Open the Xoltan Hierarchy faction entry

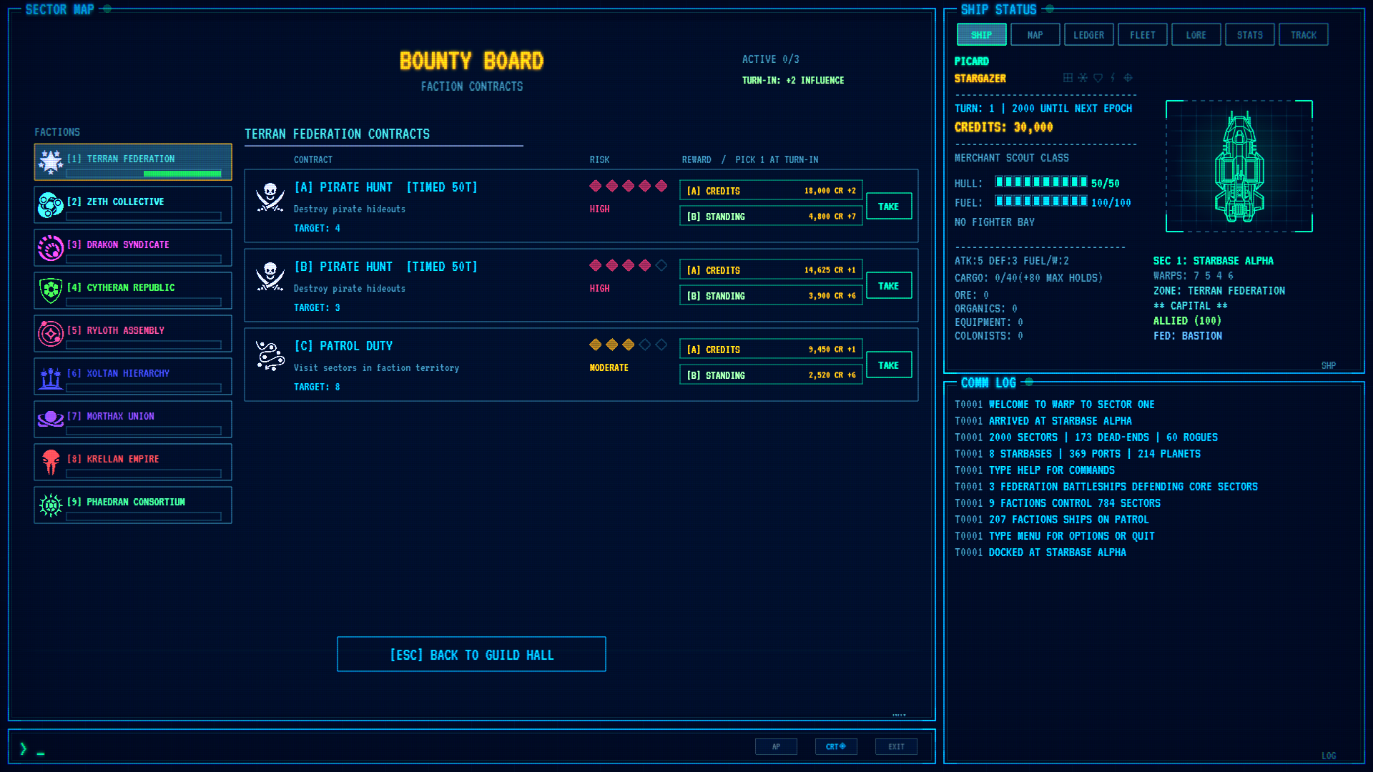point(133,377)
